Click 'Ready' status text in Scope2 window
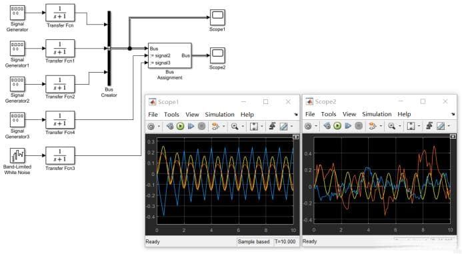462x254 pixels. [x=310, y=241]
